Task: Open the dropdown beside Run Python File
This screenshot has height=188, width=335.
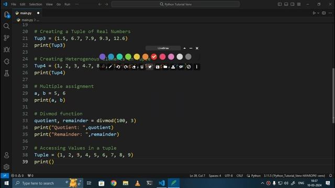Action: coord(318,13)
